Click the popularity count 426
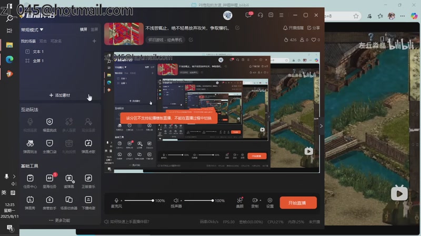The image size is (421, 236). click(x=290, y=40)
